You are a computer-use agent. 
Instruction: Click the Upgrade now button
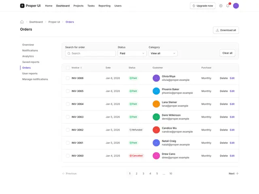203,6
